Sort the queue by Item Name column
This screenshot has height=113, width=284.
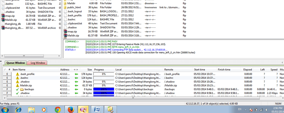35,69
